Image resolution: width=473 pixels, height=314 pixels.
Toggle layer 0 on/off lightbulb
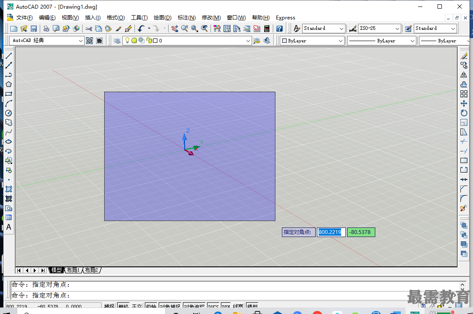pos(127,40)
